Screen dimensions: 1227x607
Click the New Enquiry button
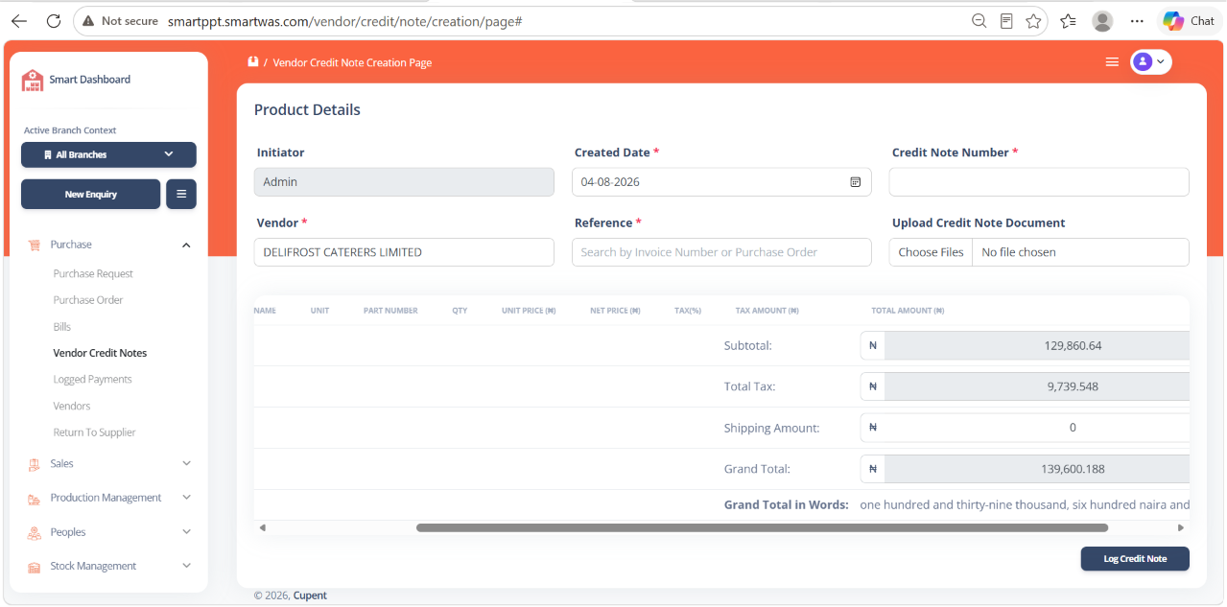click(90, 194)
